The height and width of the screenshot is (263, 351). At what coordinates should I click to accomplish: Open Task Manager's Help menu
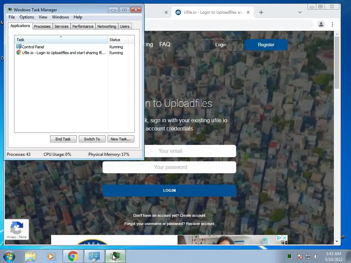click(x=78, y=17)
